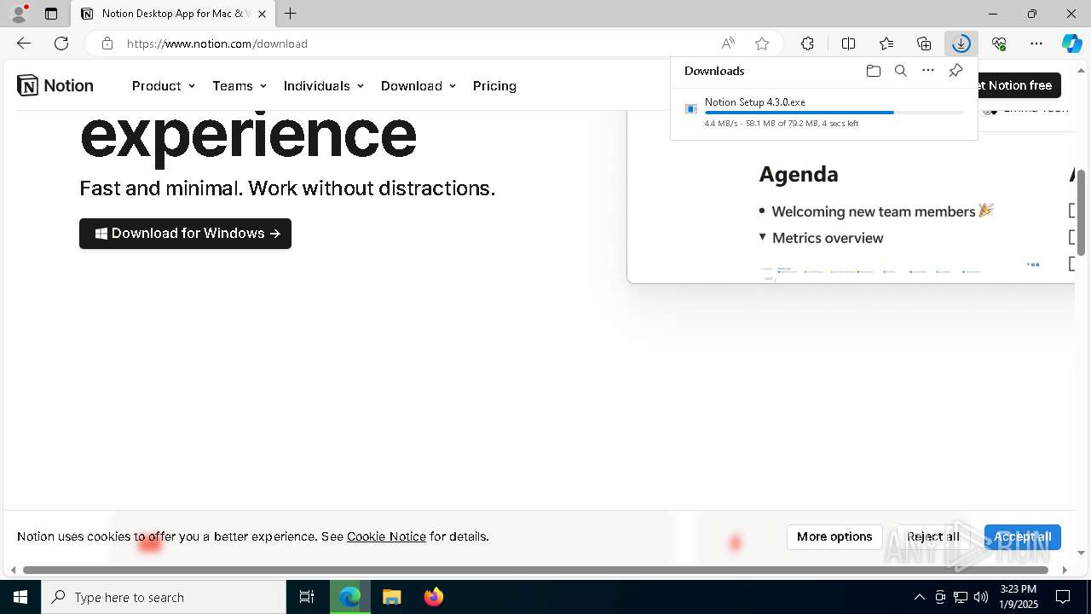Screen dimensions: 1091x614
Task: Expand the Individuals menu
Action: pos(324,86)
